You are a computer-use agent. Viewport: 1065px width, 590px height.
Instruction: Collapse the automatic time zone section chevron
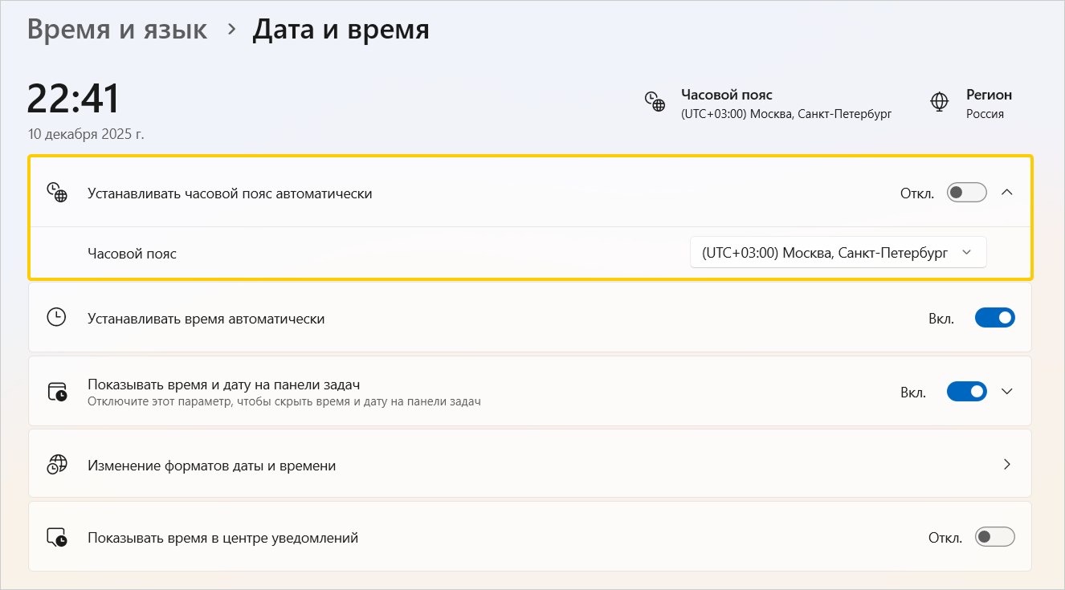[x=1007, y=193]
